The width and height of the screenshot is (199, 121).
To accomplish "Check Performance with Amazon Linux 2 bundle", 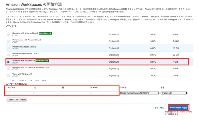I will click(x=8, y=41).
